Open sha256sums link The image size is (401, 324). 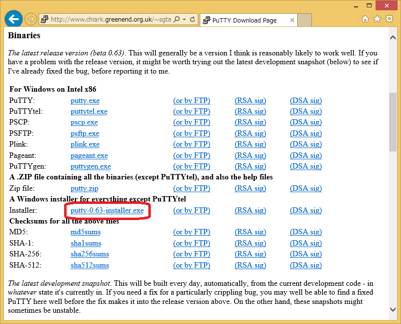click(x=90, y=254)
